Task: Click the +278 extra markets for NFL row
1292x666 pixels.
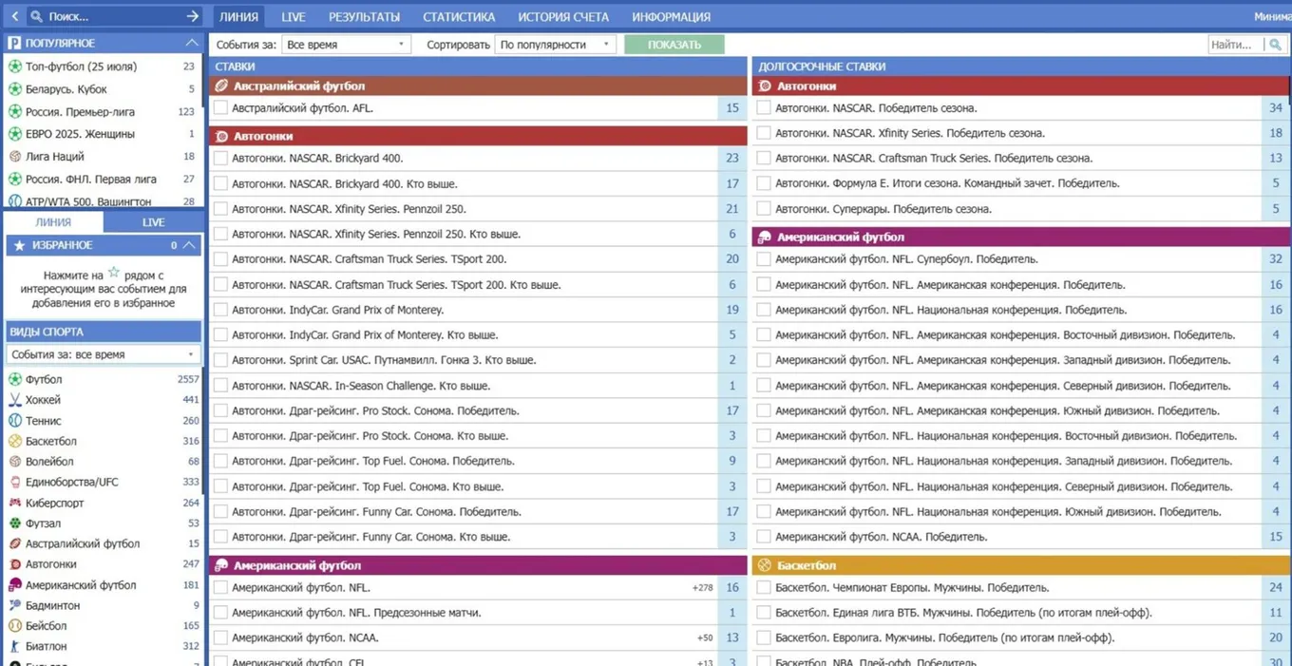Action: point(702,588)
